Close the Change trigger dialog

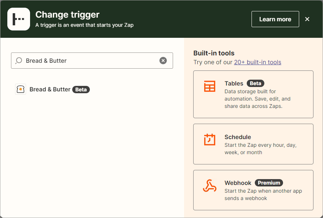pos(307,19)
